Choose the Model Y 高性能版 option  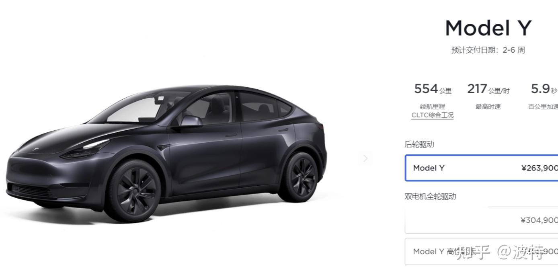(x=482, y=251)
